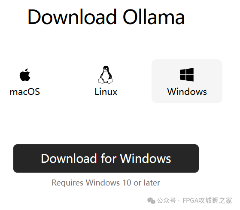Select the Windows text label

187,92
